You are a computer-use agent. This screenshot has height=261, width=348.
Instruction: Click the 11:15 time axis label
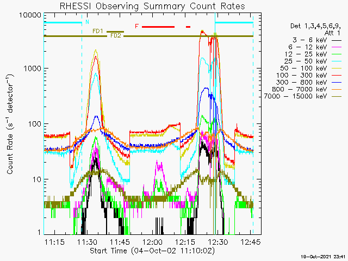coord(54,242)
